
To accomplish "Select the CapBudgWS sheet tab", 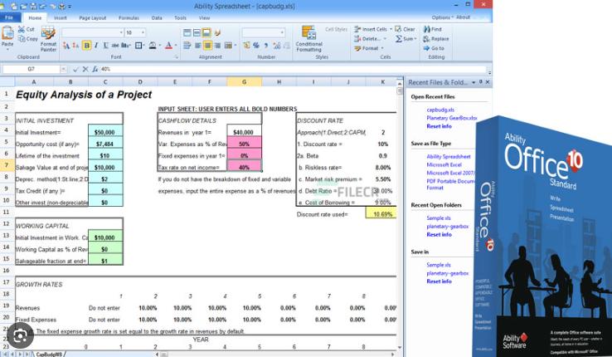I will (49, 355).
